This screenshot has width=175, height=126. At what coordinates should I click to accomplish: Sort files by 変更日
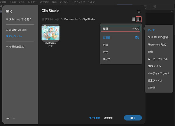click(x=106, y=38)
